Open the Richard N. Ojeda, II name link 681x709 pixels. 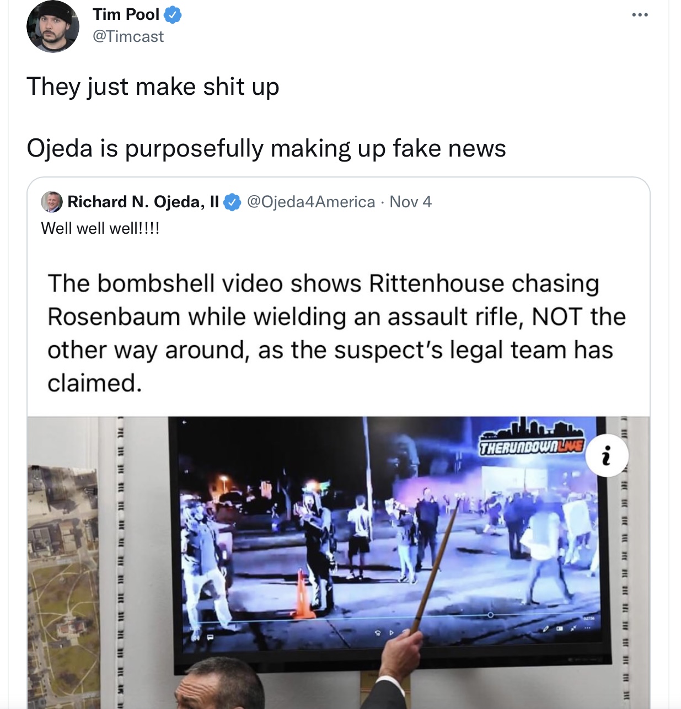[143, 202]
